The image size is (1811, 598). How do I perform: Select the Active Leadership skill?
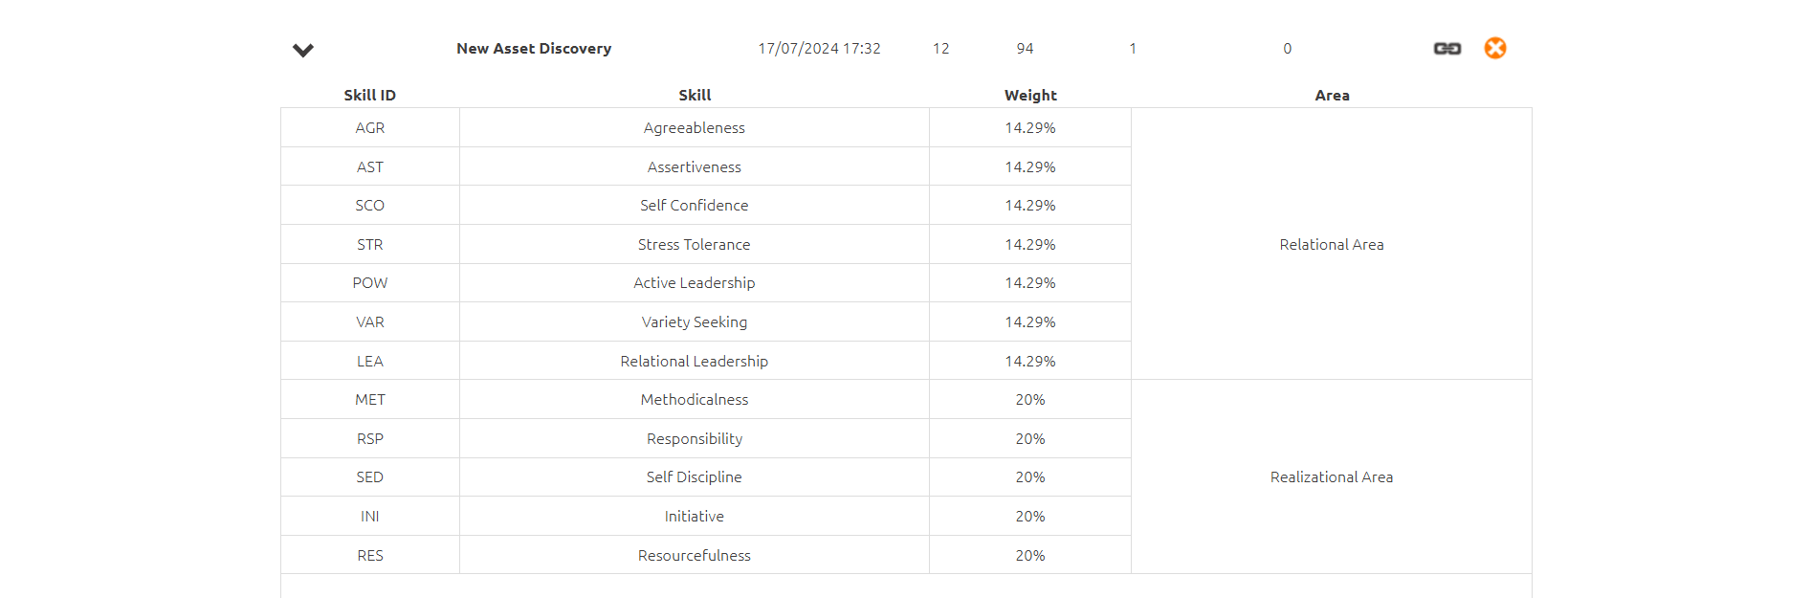[x=695, y=283]
